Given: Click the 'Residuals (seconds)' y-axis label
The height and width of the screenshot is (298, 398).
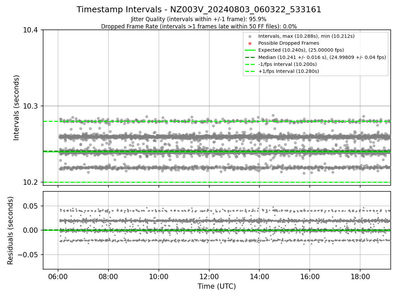Looking at the screenshot, I should tap(10, 230).
